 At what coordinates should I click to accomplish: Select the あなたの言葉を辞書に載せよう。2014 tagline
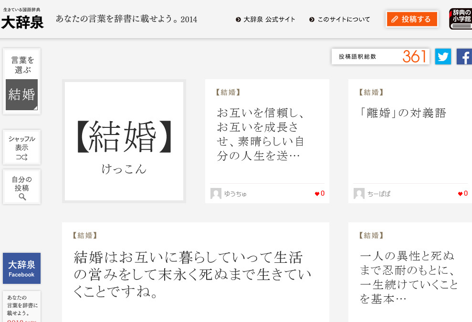coord(126,19)
